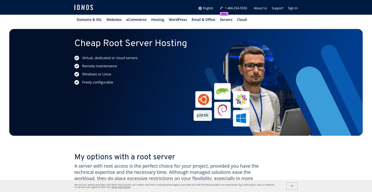Open the Domains & SSL menu
The image size is (372, 192).
[x=89, y=20]
